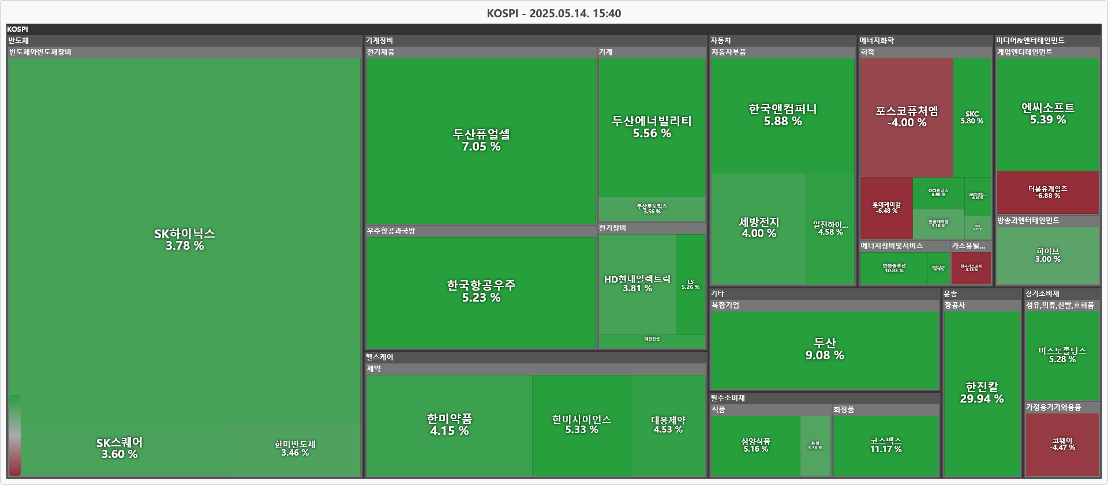
Task: Select the 한솔케미칼 3.18 % tile
Action: pyautogui.click(x=938, y=224)
